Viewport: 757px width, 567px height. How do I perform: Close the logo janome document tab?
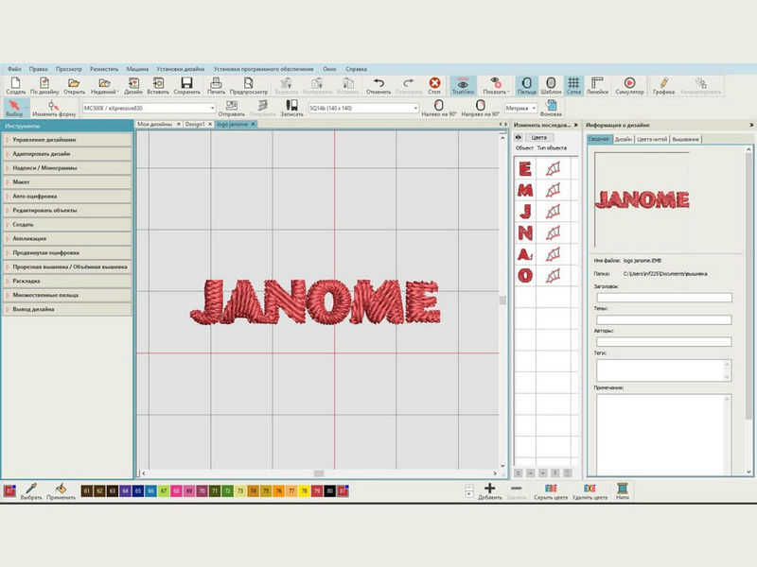253,125
